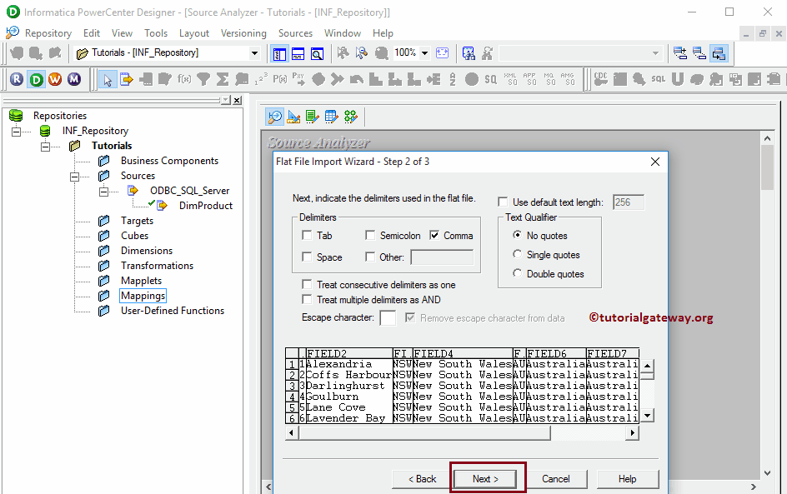Select the Designer (D) icon
787x494 pixels.
[x=36, y=79]
